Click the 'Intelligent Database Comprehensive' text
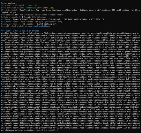This screenshot has width=141, height=133. (x=44, y=15)
